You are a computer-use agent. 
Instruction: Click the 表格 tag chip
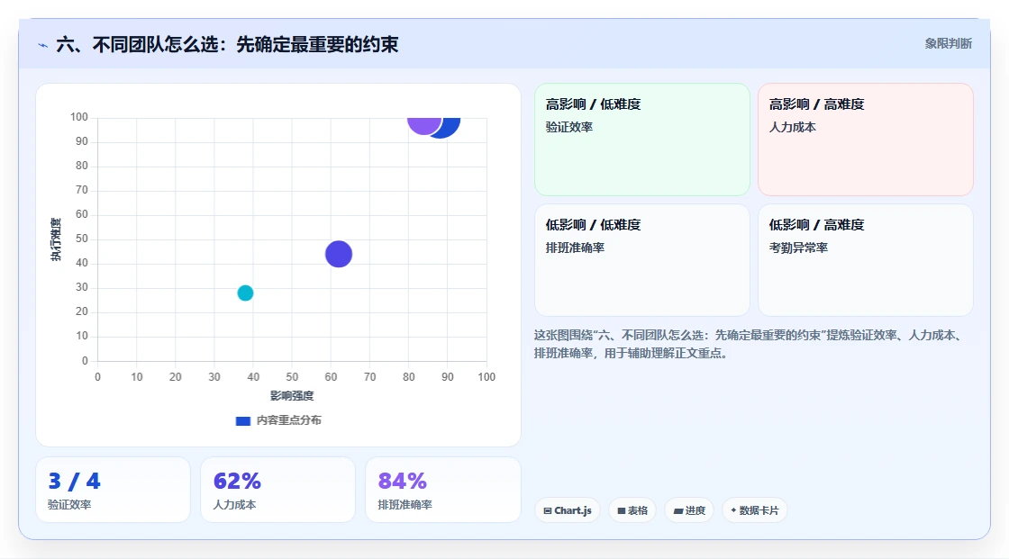632,510
